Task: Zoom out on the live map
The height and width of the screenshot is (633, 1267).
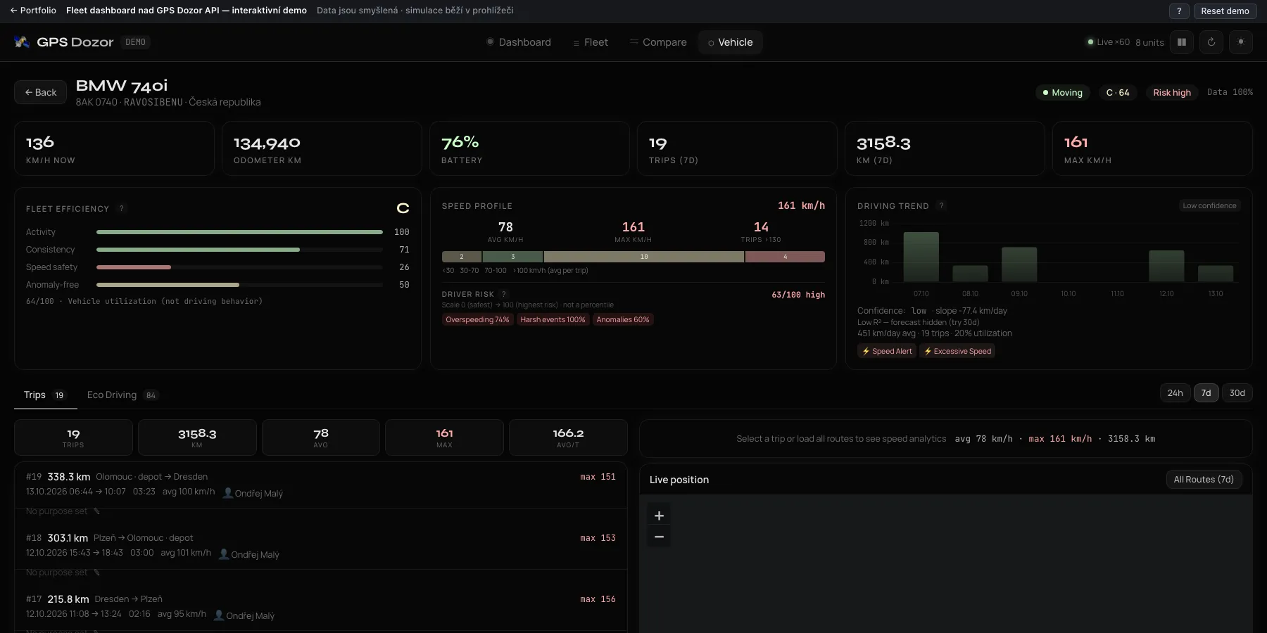Action: tap(659, 537)
